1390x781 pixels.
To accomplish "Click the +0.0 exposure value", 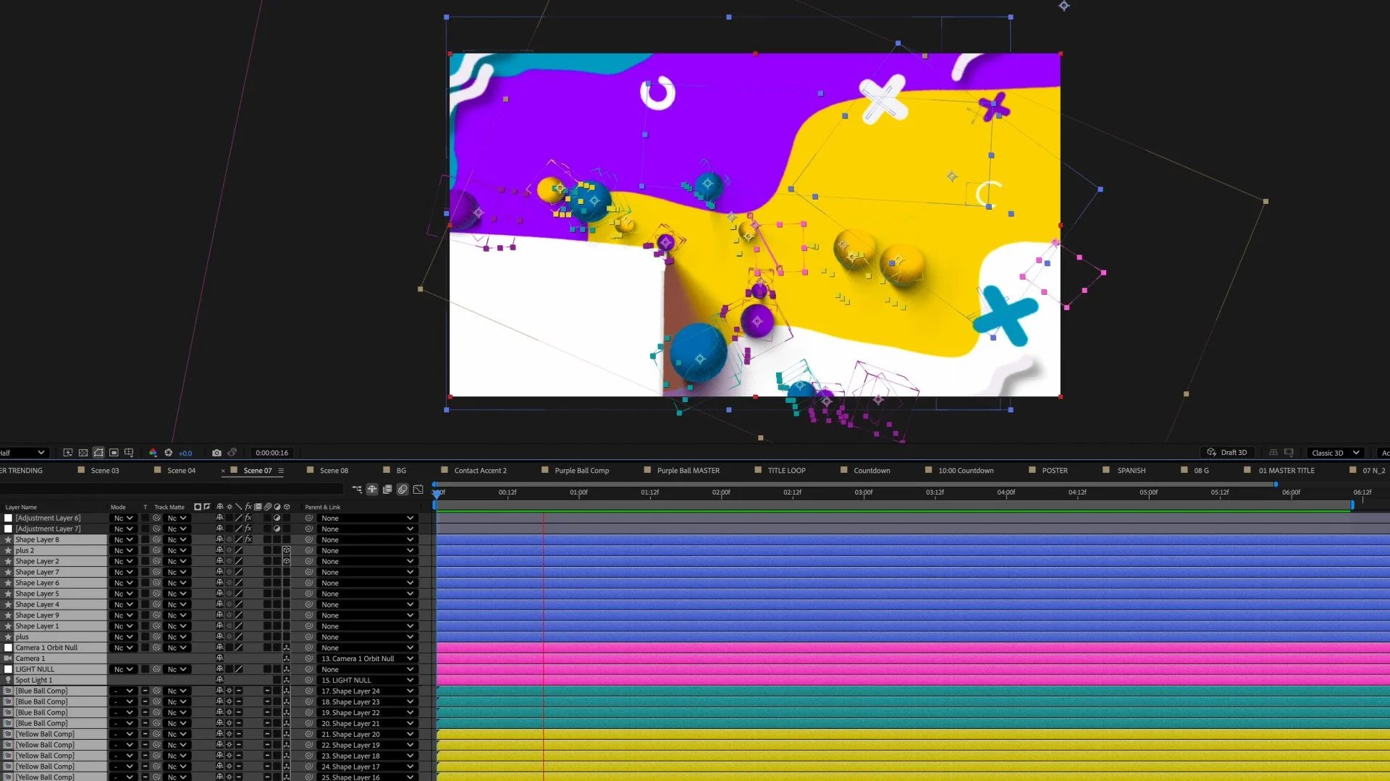I will coord(185,453).
